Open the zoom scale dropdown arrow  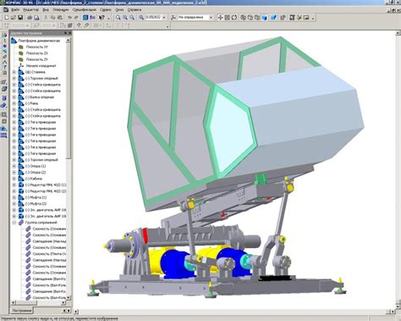point(164,18)
